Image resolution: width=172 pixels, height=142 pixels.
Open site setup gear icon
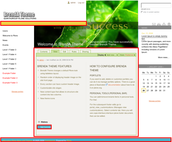point(169,24)
